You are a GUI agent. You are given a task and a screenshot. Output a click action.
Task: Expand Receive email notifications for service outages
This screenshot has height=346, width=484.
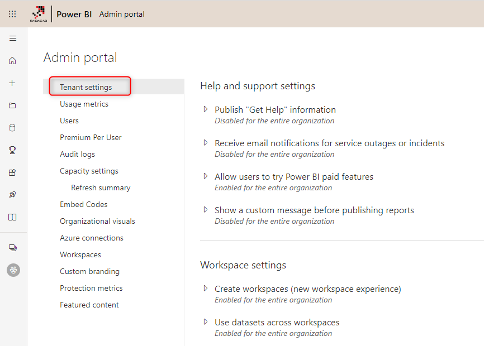(x=206, y=143)
